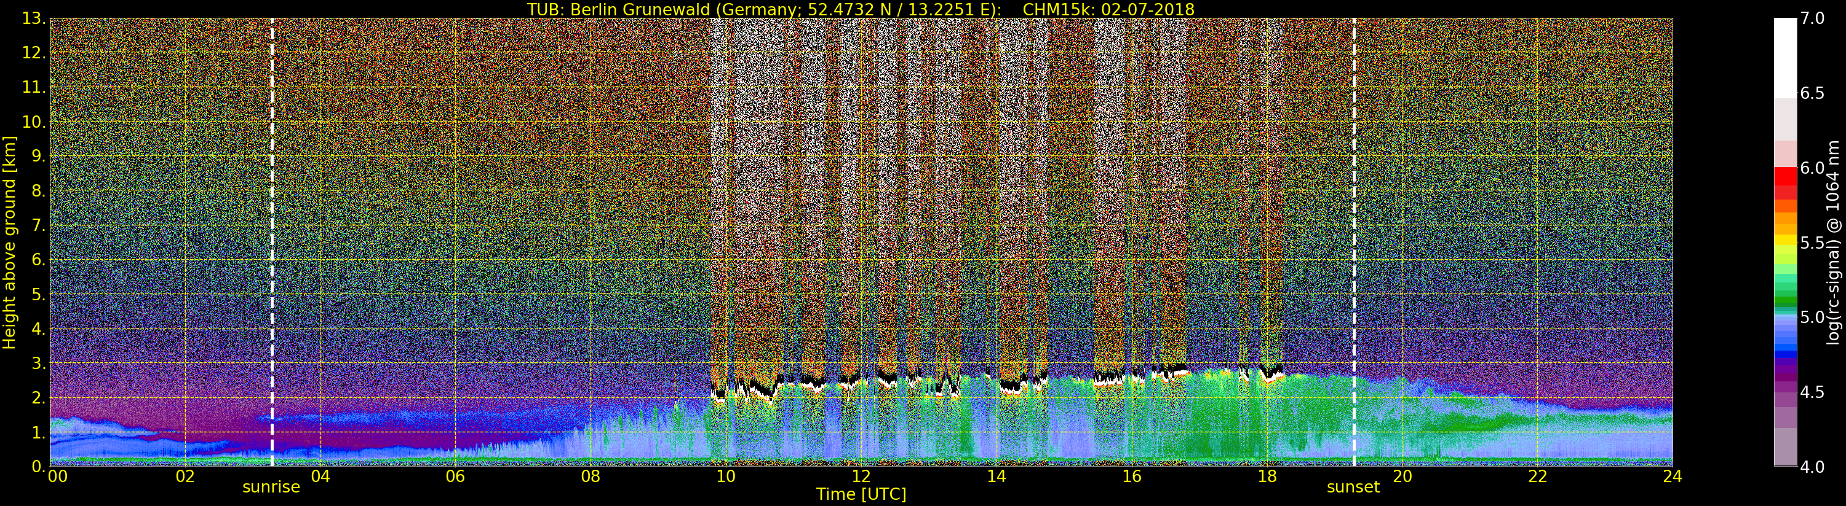Click the height tick label '3.'
Screen dimensions: 1846x506
39,363
